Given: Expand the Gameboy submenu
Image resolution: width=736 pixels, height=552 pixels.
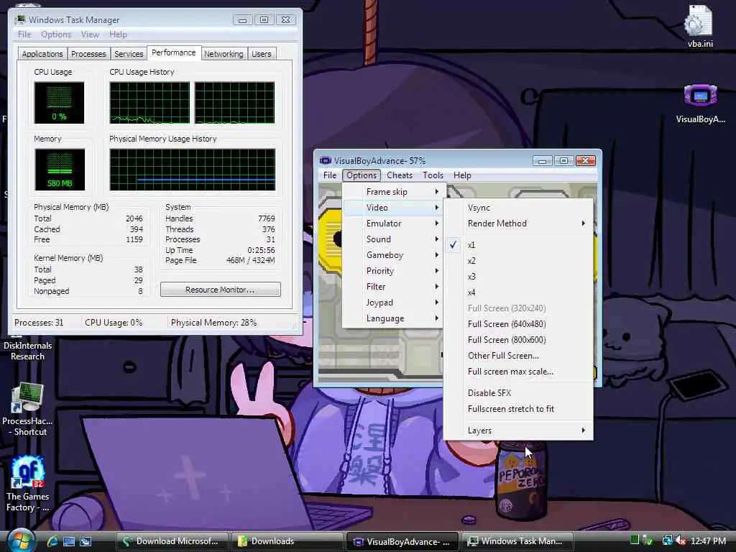Looking at the screenshot, I should click(392, 255).
